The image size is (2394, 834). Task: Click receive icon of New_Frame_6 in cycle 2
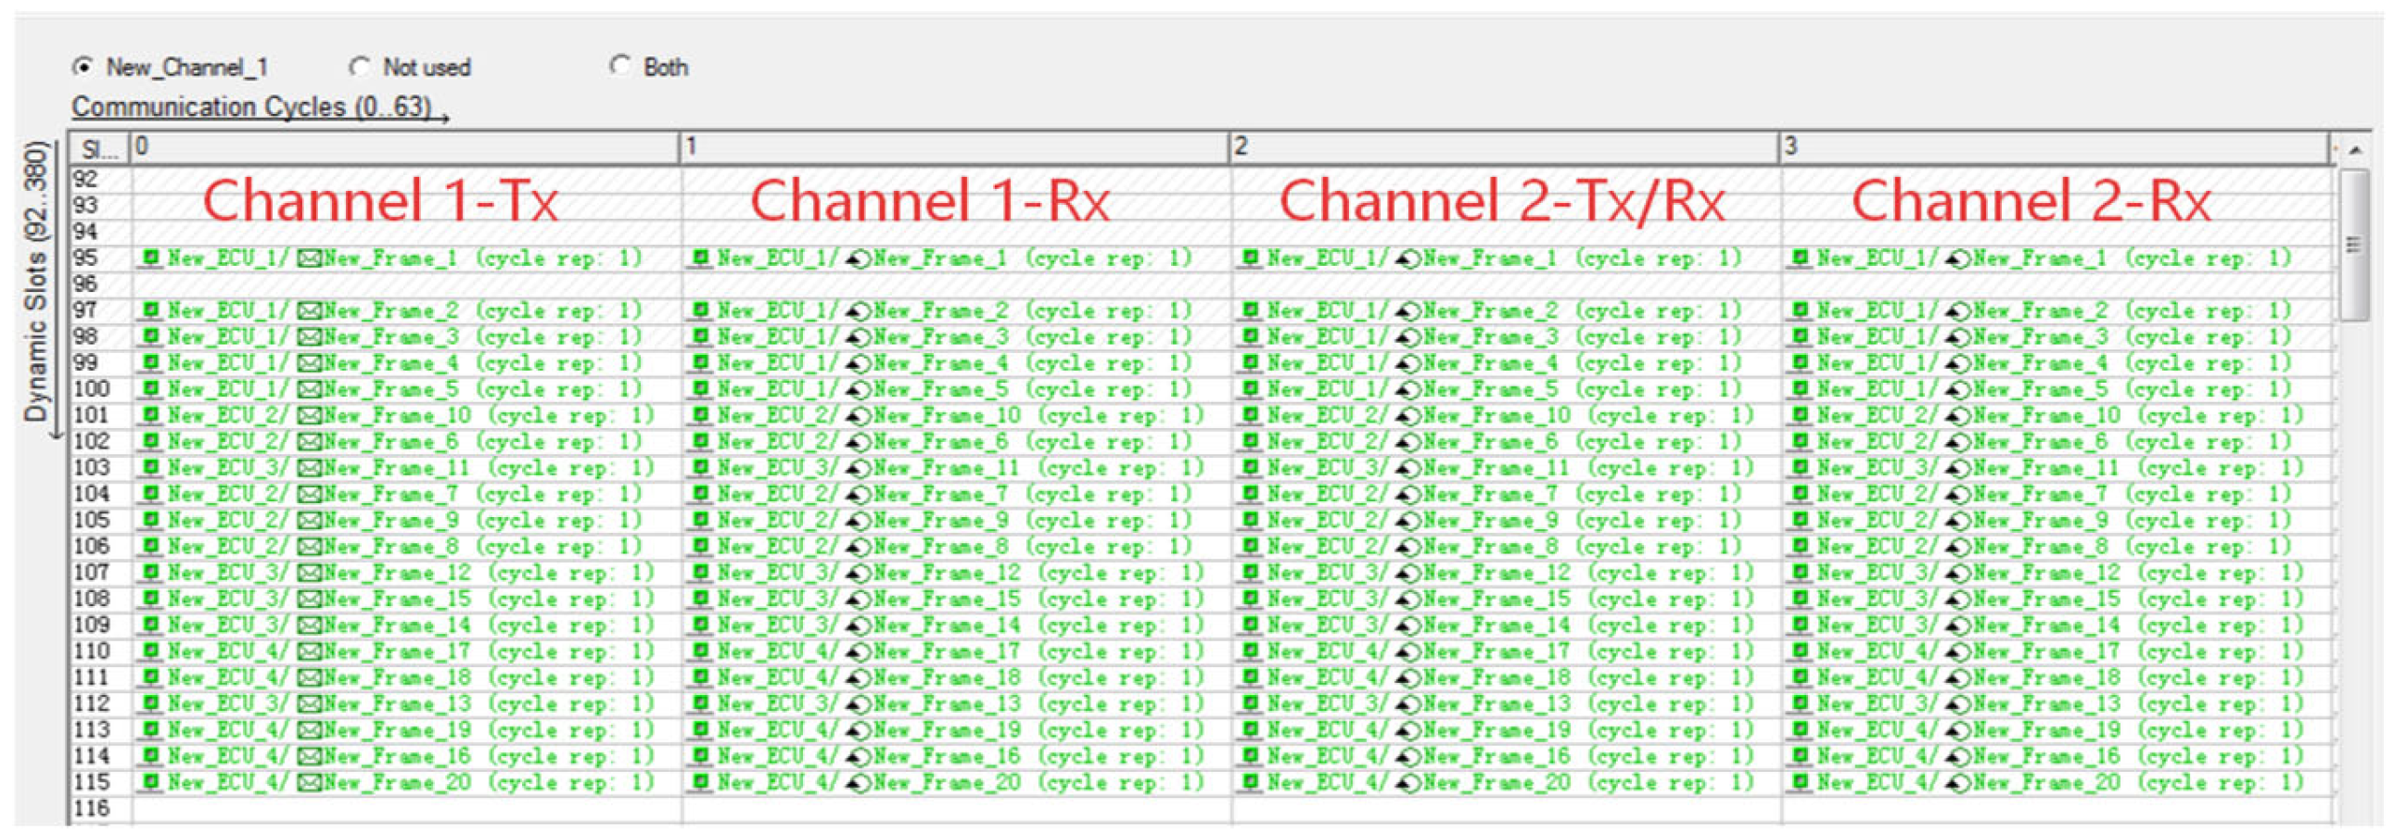tap(1409, 441)
